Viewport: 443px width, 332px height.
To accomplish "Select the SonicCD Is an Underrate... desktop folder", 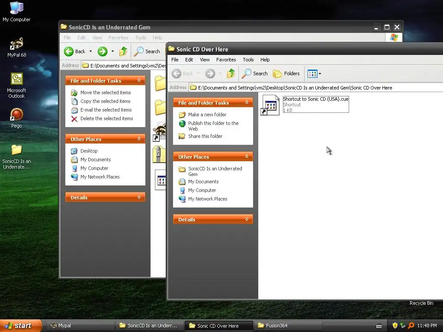I will pos(16,156).
